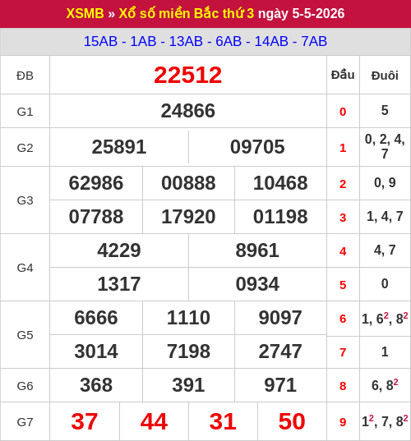The width and height of the screenshot is (411, 441).
Task: Click the red head digit 5
Action: coord(343,285)
